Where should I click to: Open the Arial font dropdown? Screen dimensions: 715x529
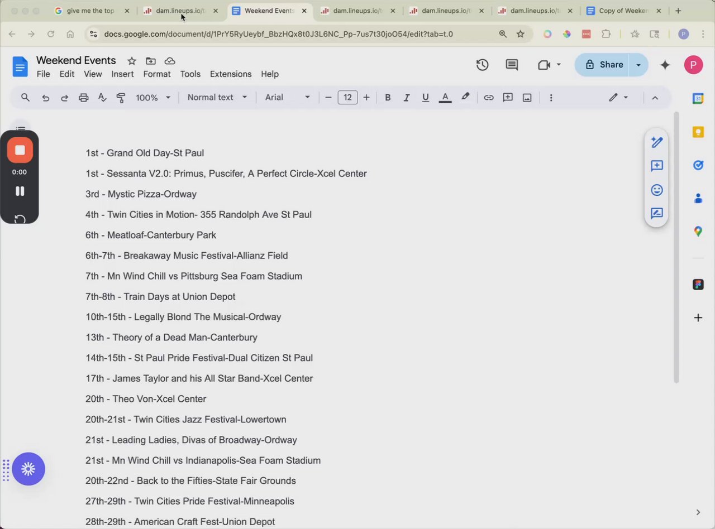pyautogui.click(x=288, y=98)
